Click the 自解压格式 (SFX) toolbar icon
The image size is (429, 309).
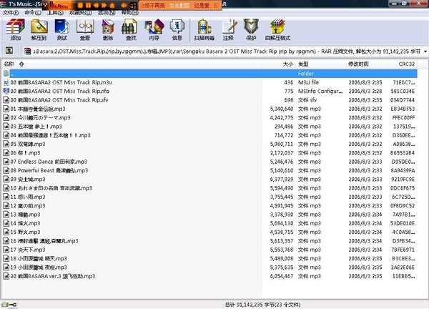[277, 29]
